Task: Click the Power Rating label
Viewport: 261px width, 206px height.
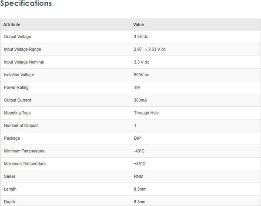Action: (16, 88)
